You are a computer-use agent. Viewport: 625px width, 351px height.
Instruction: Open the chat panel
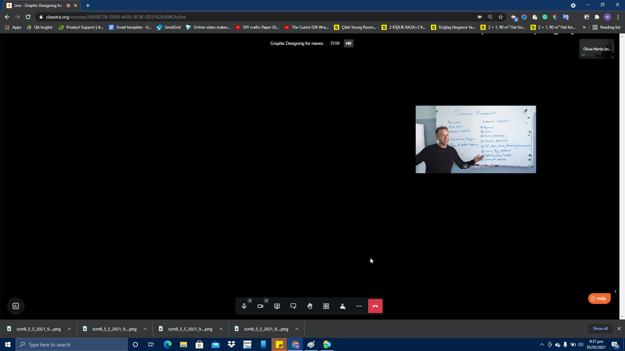point(293,306)
